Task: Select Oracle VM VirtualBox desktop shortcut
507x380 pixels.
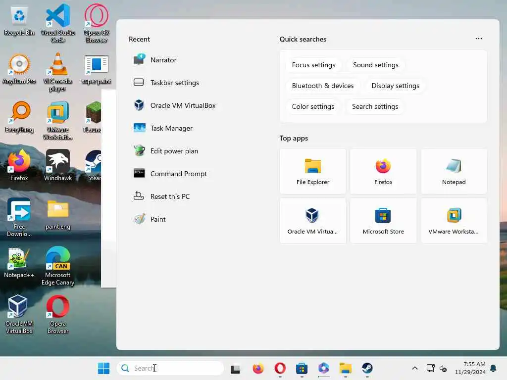Action: coord(19,314)
